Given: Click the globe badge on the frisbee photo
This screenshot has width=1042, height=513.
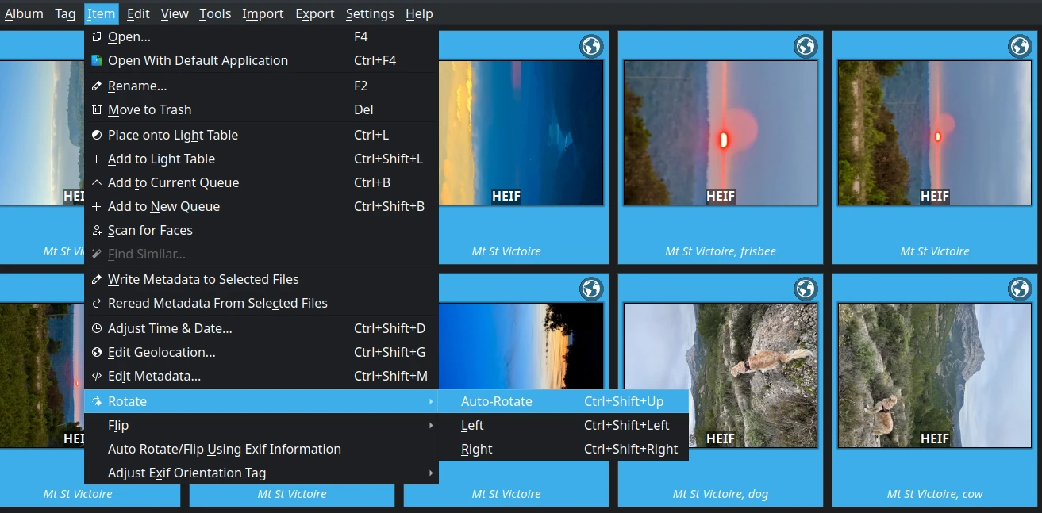Looking at the screenshot, I should click(805, 47).
